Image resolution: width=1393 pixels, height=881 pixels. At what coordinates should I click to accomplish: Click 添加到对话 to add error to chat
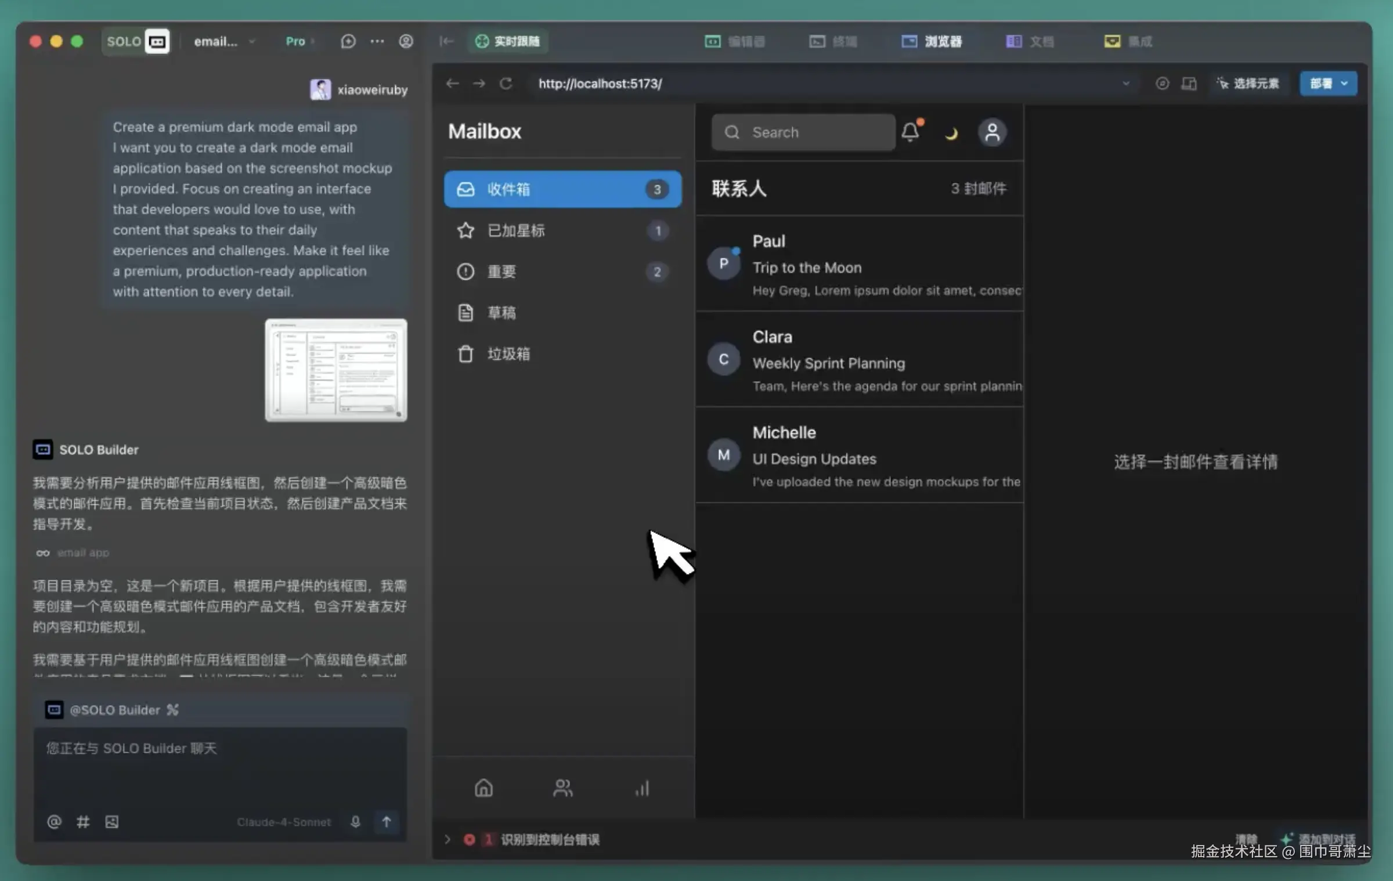(x=1319, y=839)
